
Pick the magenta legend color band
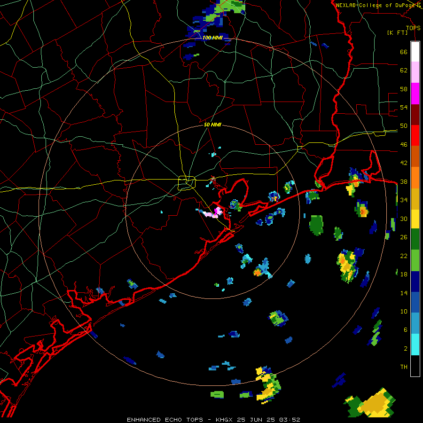(415, 94)
